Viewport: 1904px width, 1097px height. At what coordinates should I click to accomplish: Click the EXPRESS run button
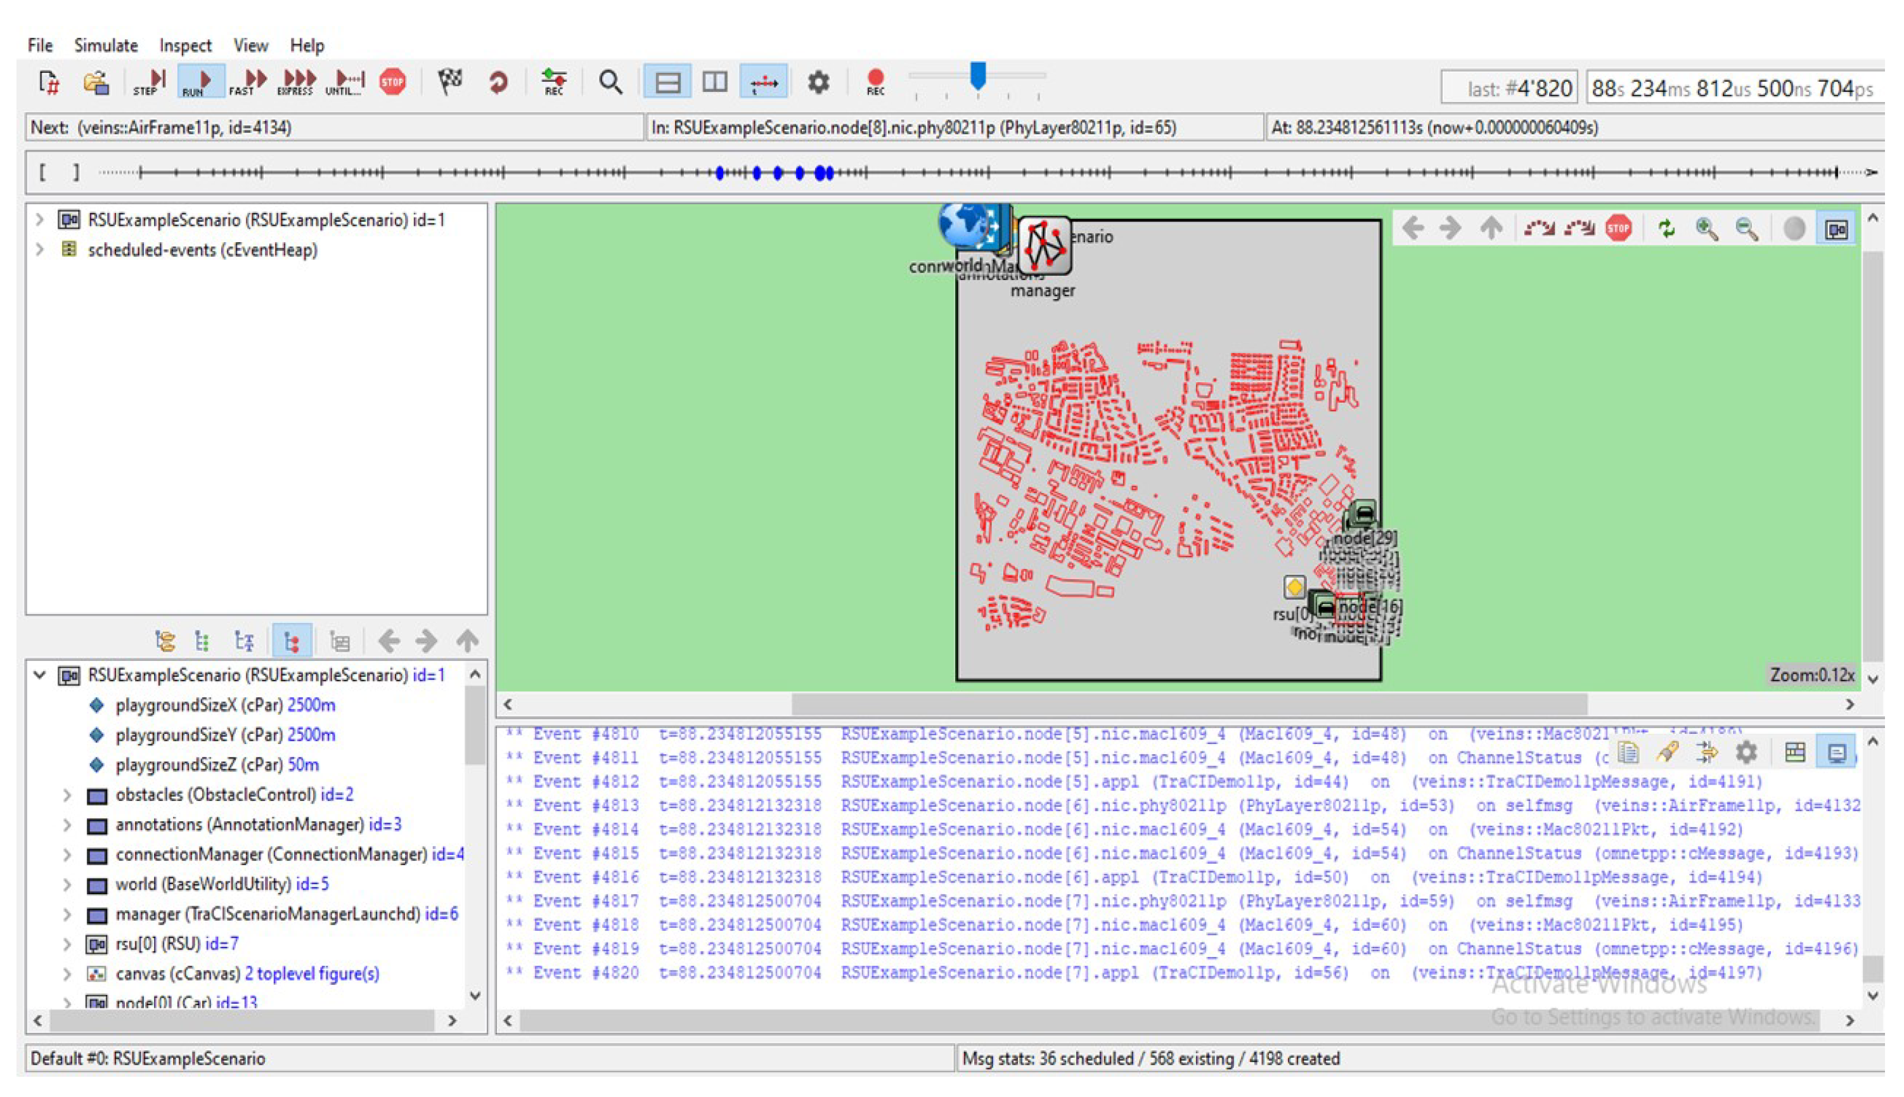point(295,81)
